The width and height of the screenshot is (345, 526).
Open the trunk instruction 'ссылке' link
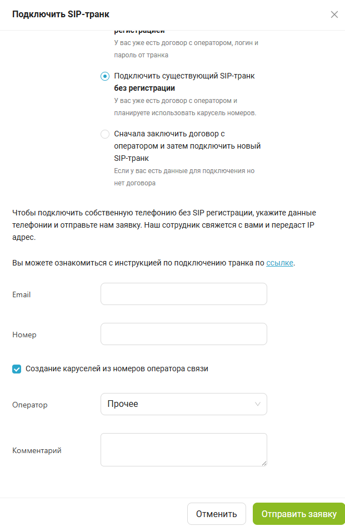click(x=279, y=263)
